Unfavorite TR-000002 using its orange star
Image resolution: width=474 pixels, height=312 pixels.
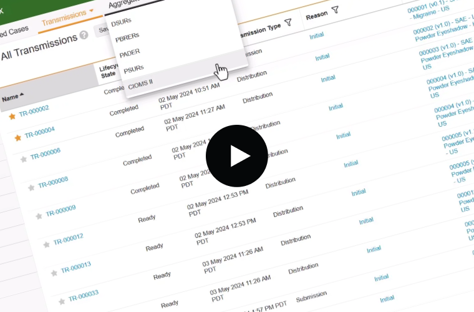point(11,116)
